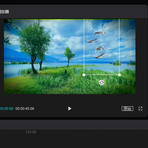Click the current timecode 00:00:00

[x=7, y=109]
